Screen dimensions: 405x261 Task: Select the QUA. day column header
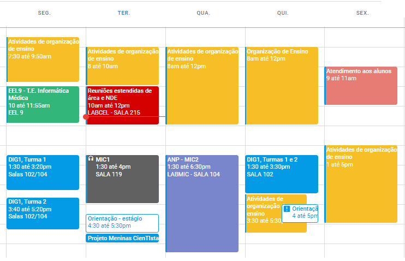[x=203, y=13]
